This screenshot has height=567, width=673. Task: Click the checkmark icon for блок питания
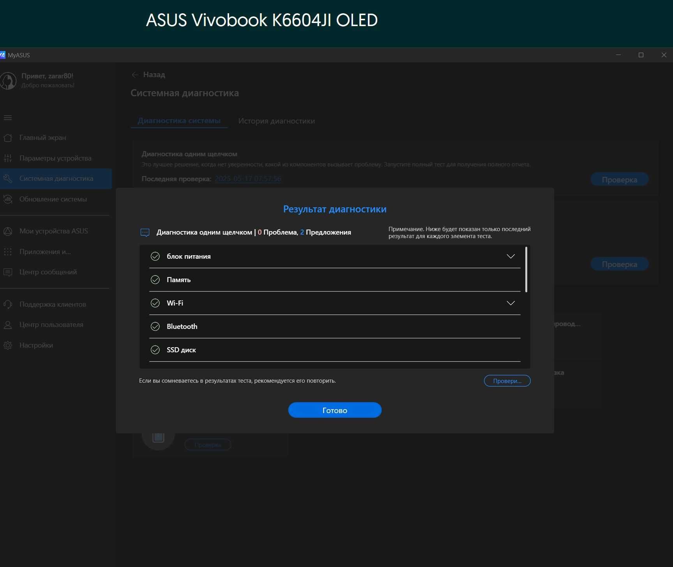click(155, 256)
